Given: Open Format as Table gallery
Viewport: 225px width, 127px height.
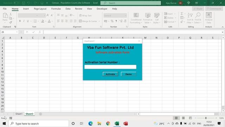Looking at the screenshot, I should tap(148, 18).
